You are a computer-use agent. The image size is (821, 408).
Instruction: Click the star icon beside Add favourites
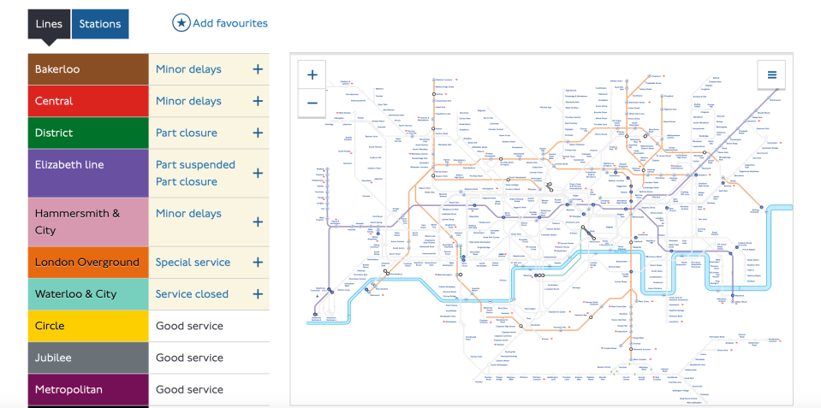pyautogui.click(x=181, y=23)
